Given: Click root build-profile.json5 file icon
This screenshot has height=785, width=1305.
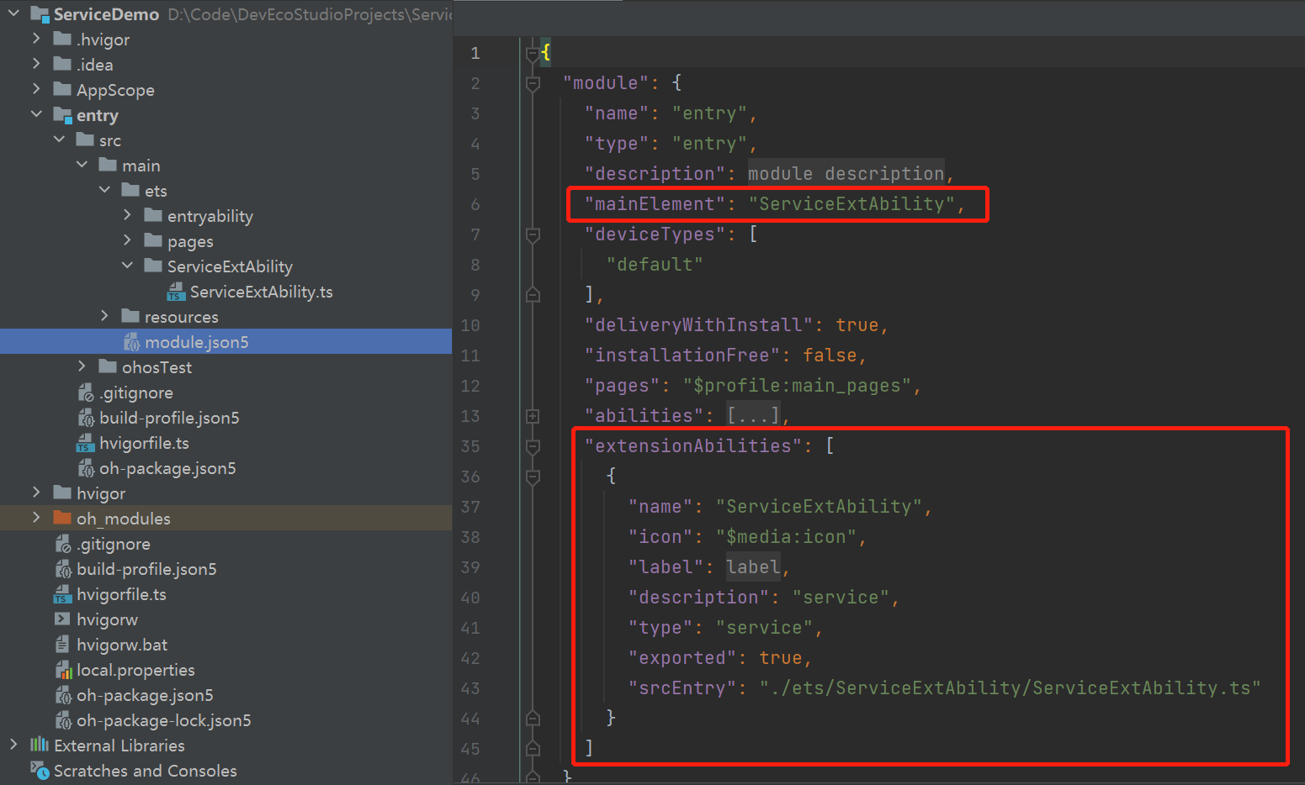Looking at the screenshot, I should point(63,569).
